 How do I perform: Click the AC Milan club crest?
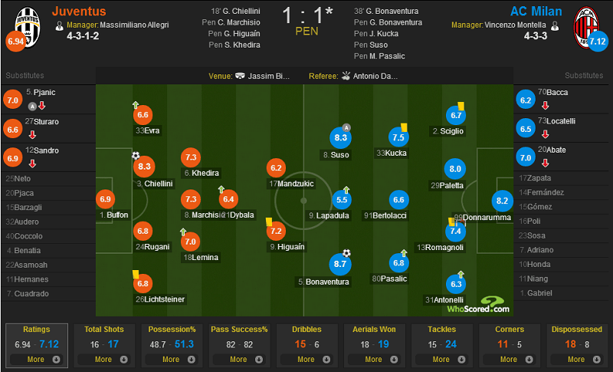585,27
